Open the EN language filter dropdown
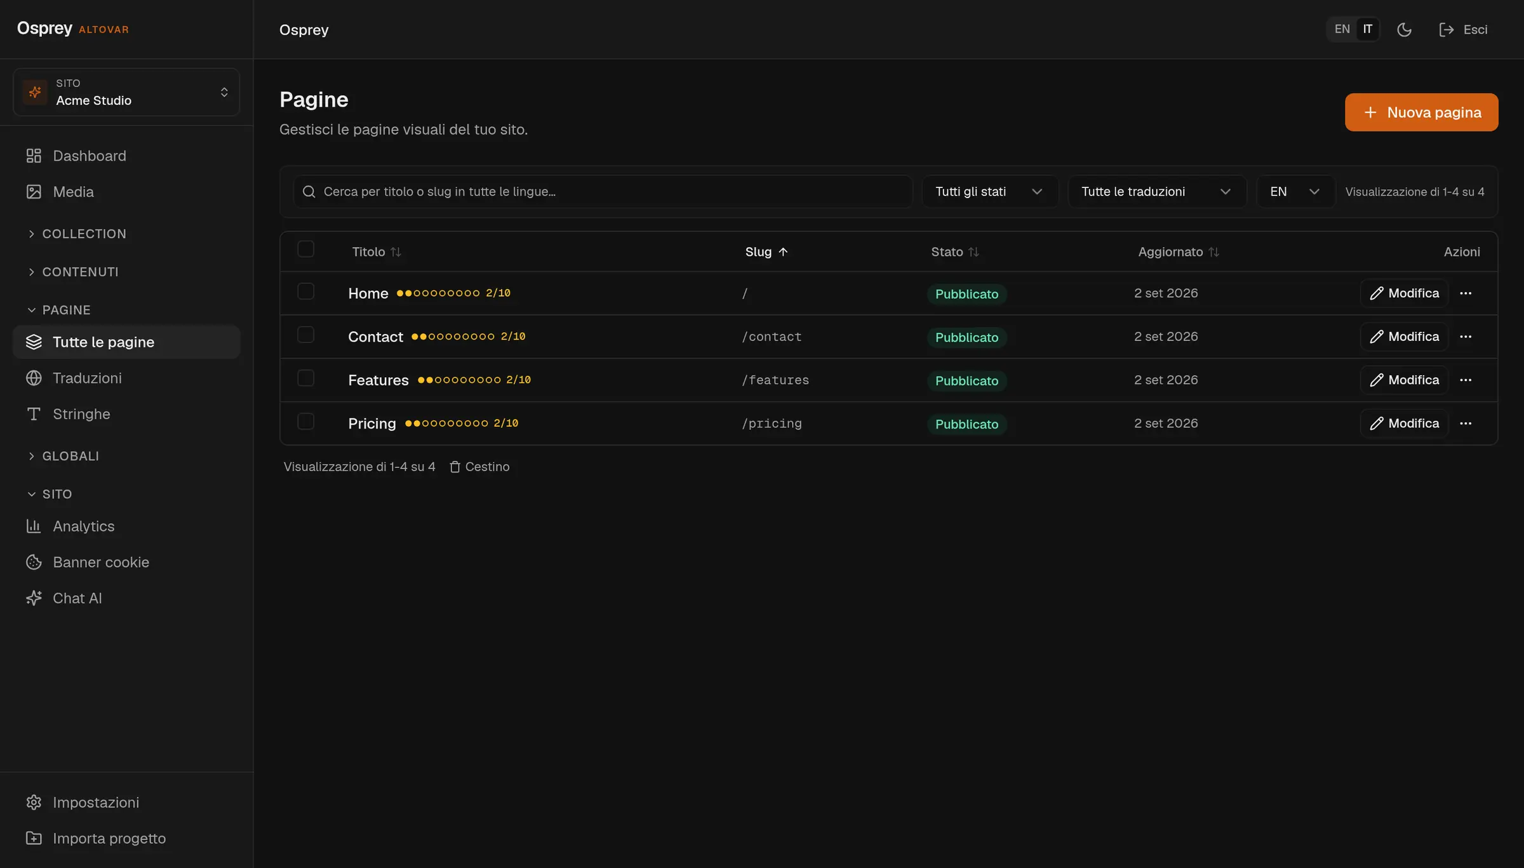This screenshot has width=1524, height=868. click(1295, 192)
